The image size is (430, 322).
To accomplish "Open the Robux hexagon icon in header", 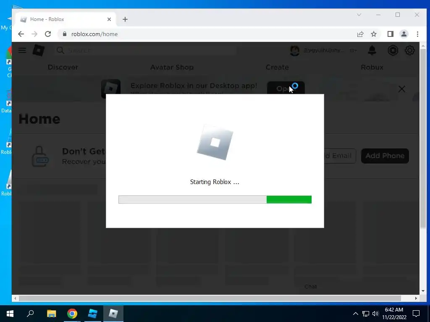I will 393,50.
